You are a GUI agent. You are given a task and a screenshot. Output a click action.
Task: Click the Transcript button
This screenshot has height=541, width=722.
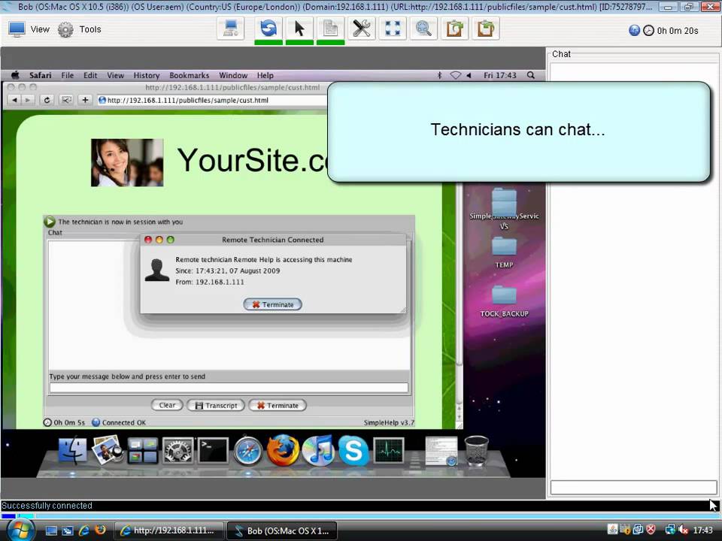click(216, 405)
